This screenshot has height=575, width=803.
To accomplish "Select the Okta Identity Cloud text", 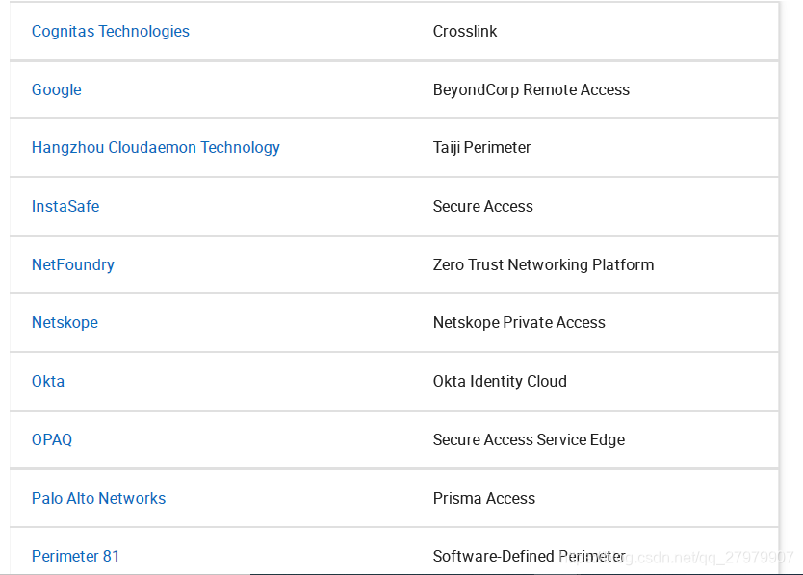I will coord(501,381).
